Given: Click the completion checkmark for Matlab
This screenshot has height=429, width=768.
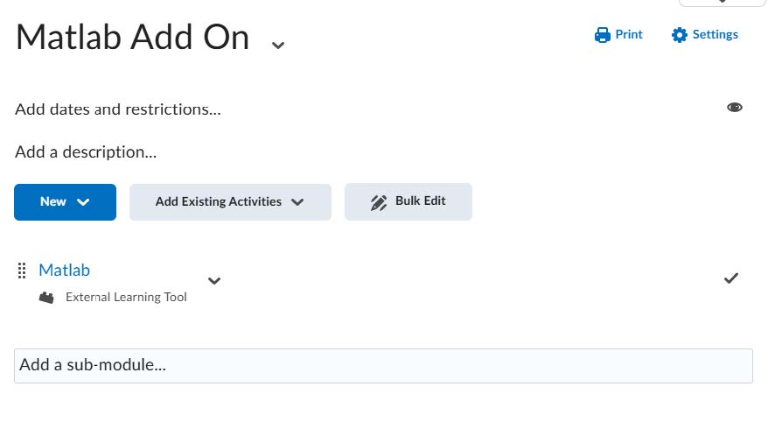Looking at the screenshot, I should click(x=731, y=278).
